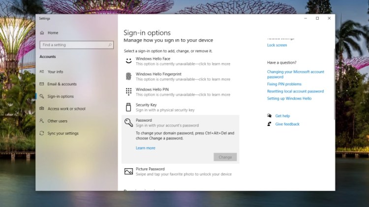Select the Windows Hello PIN option title

[152, 89]
